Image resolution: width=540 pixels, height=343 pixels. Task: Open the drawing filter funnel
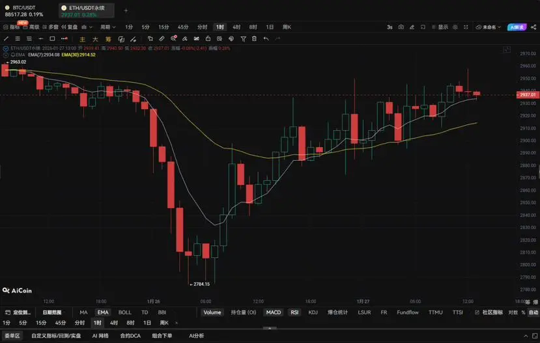pyautogui.click(x=243, y=39)
